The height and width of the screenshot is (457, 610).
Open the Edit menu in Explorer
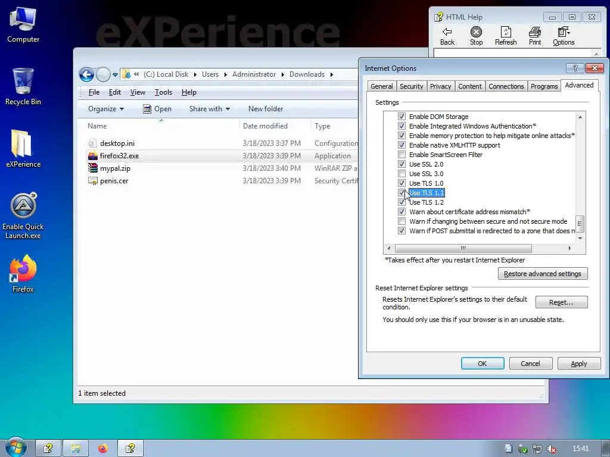[x=115, y=92]
